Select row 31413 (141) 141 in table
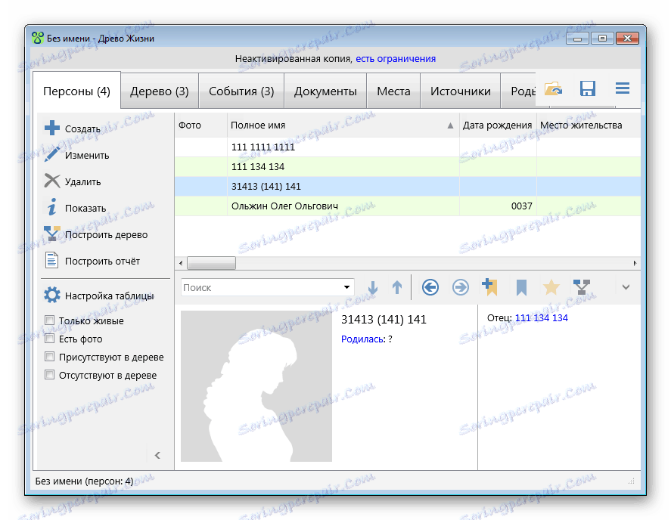This screenshot has height=520, width=671. (x=408, y=187)
